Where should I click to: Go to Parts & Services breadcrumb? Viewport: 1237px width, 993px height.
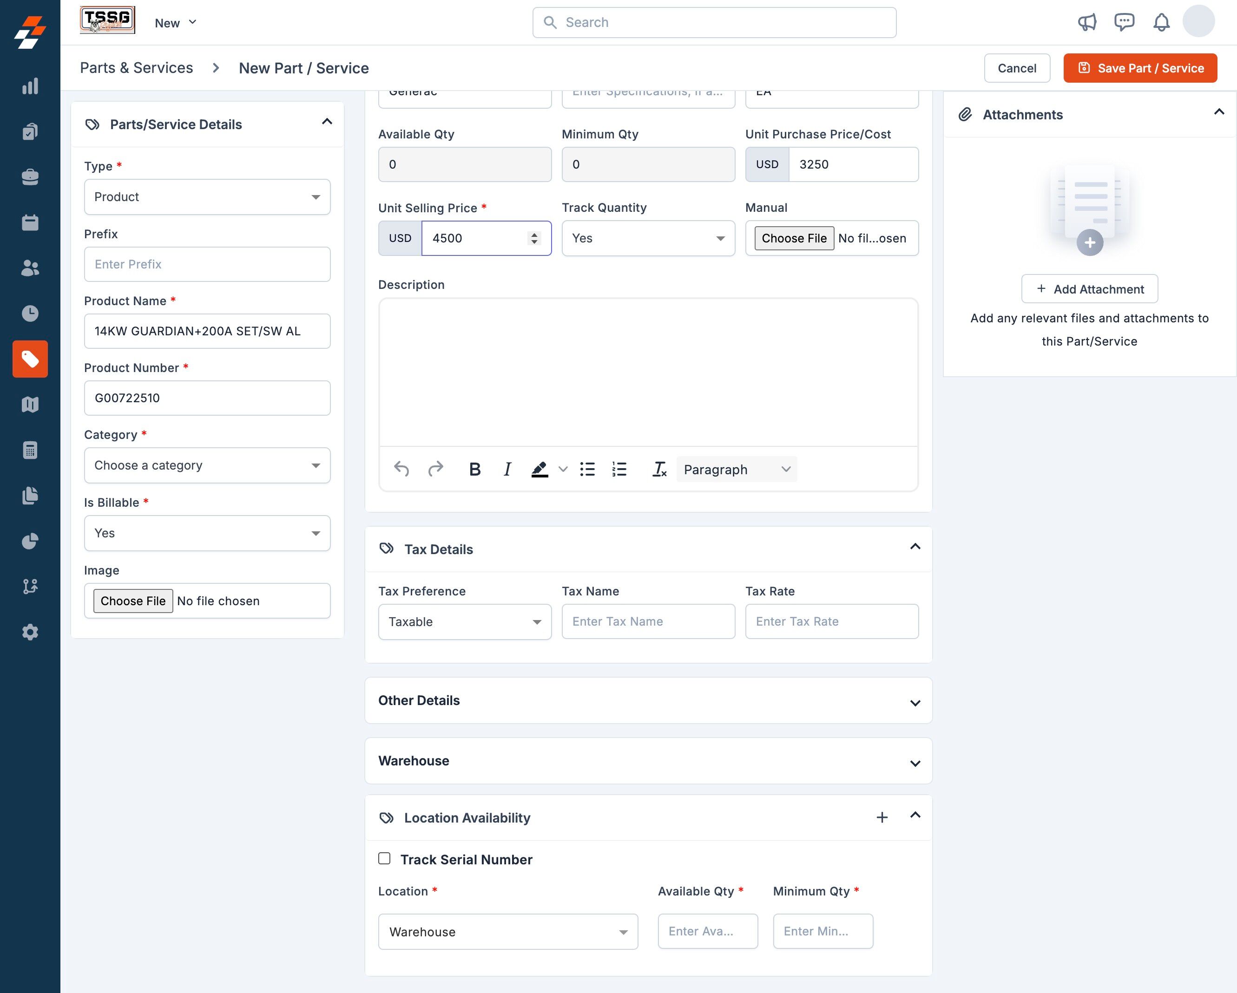coord(137,68)
